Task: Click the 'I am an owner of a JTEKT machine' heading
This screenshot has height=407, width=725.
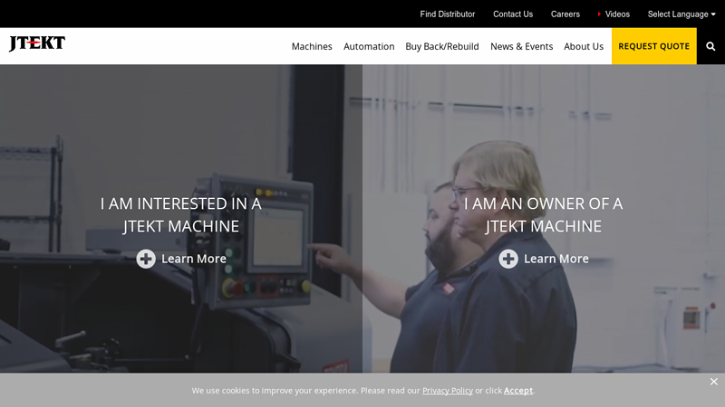Action: (x=543, y=215)
